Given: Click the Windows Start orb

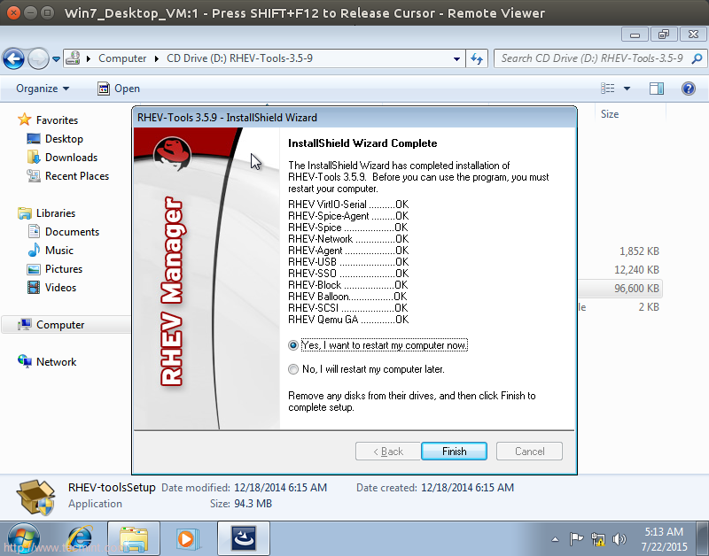Looking at the screenshot, I should (24, 537).
